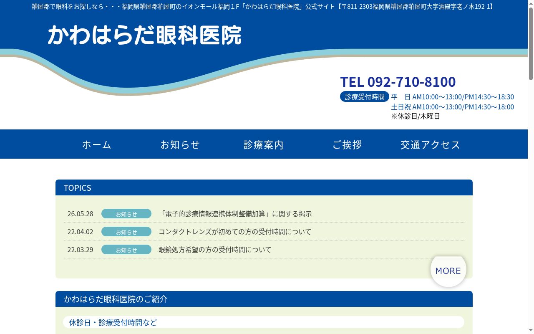
Task: Open the コンタクトレンズが初めての方 notice
Action: 235,232
